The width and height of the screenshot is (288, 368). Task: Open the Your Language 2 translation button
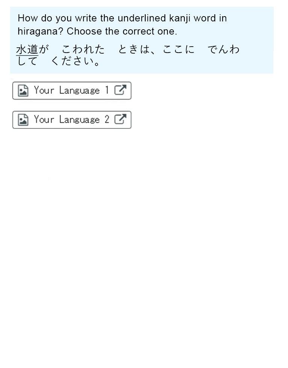72,120
